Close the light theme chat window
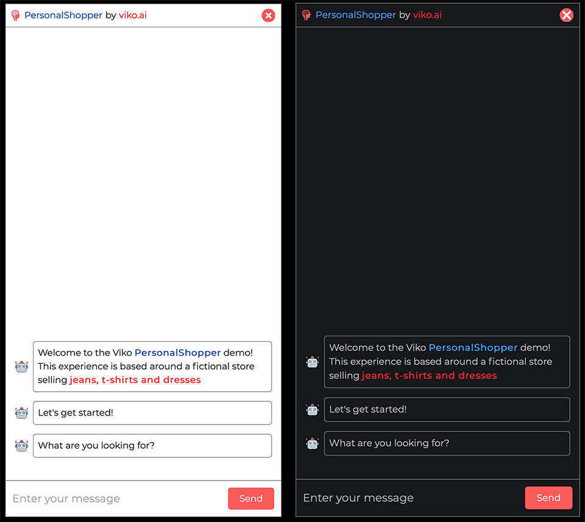Viewport: 585px width, 522px height. click(x=268, y=16)
